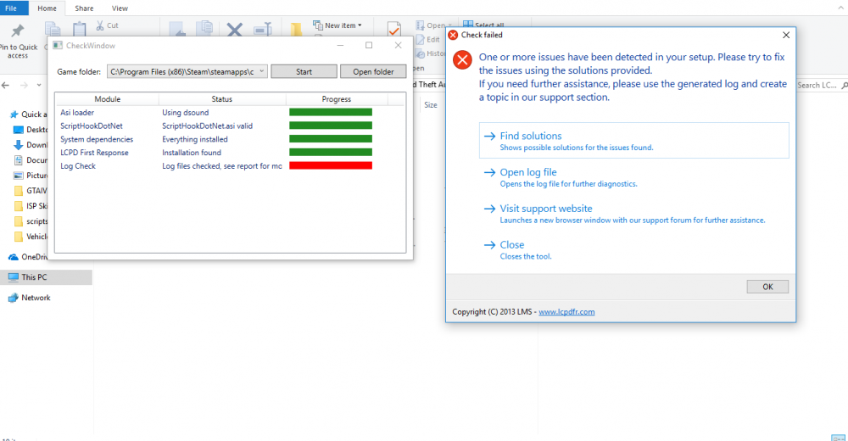This screenshot has height=441, width=848.
Task: Click red Log Check progress bar
Action: (x=331, y=165)
